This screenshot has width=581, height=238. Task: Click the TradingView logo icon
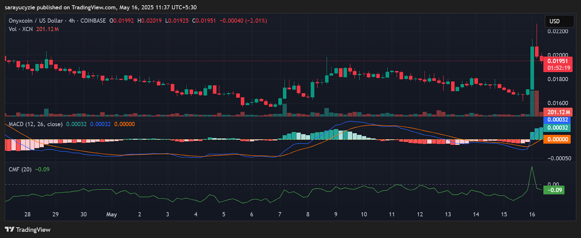coord(9,229)
